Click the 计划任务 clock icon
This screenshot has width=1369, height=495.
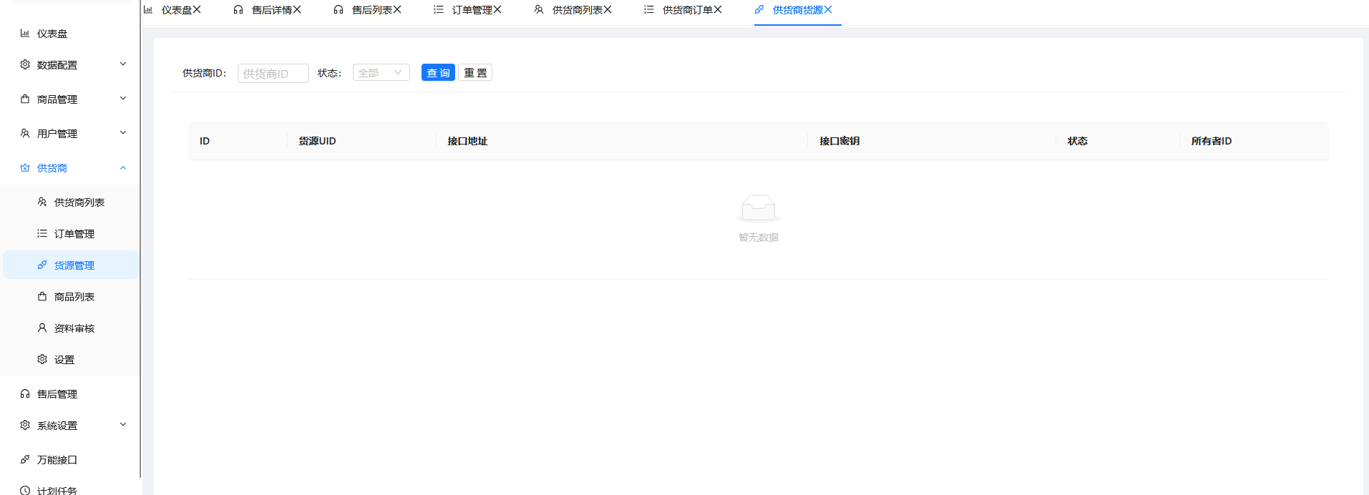25,491
